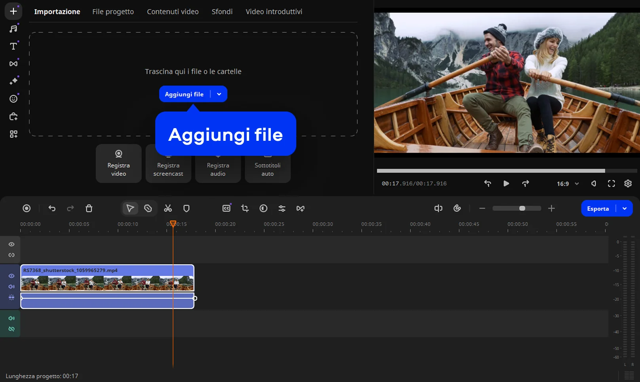Click the undo arrow in toolbar
Viewport: 640px width, 382px height.
(52, 208)
